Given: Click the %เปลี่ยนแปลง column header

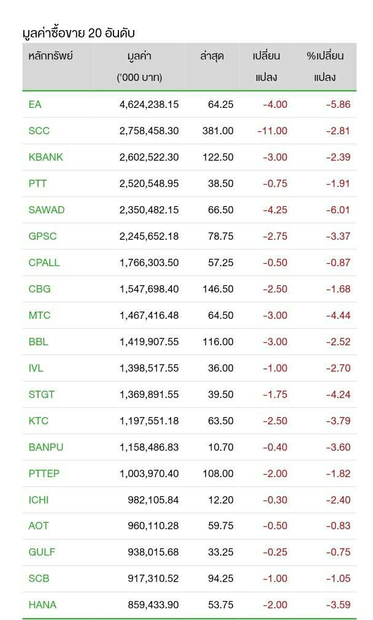Looking at the screenshot, I should (x=325, y=66).
